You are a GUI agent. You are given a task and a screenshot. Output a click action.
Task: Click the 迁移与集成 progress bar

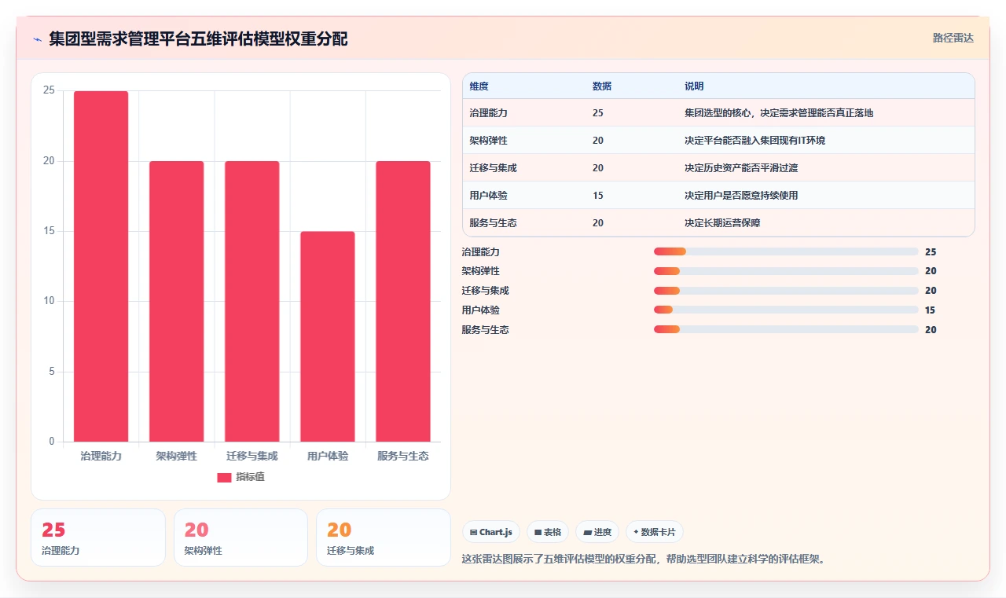pos(786,291)
